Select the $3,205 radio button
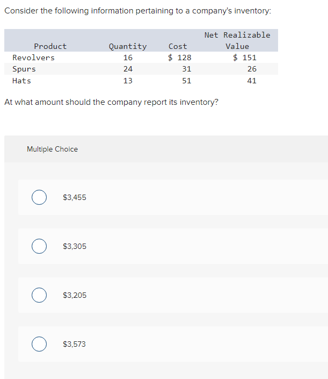Viewport: 328px width, 379px height. [x=39, y=295]
